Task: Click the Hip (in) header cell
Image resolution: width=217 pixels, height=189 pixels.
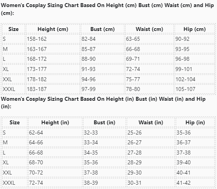Action: click(x=195, y=122)
